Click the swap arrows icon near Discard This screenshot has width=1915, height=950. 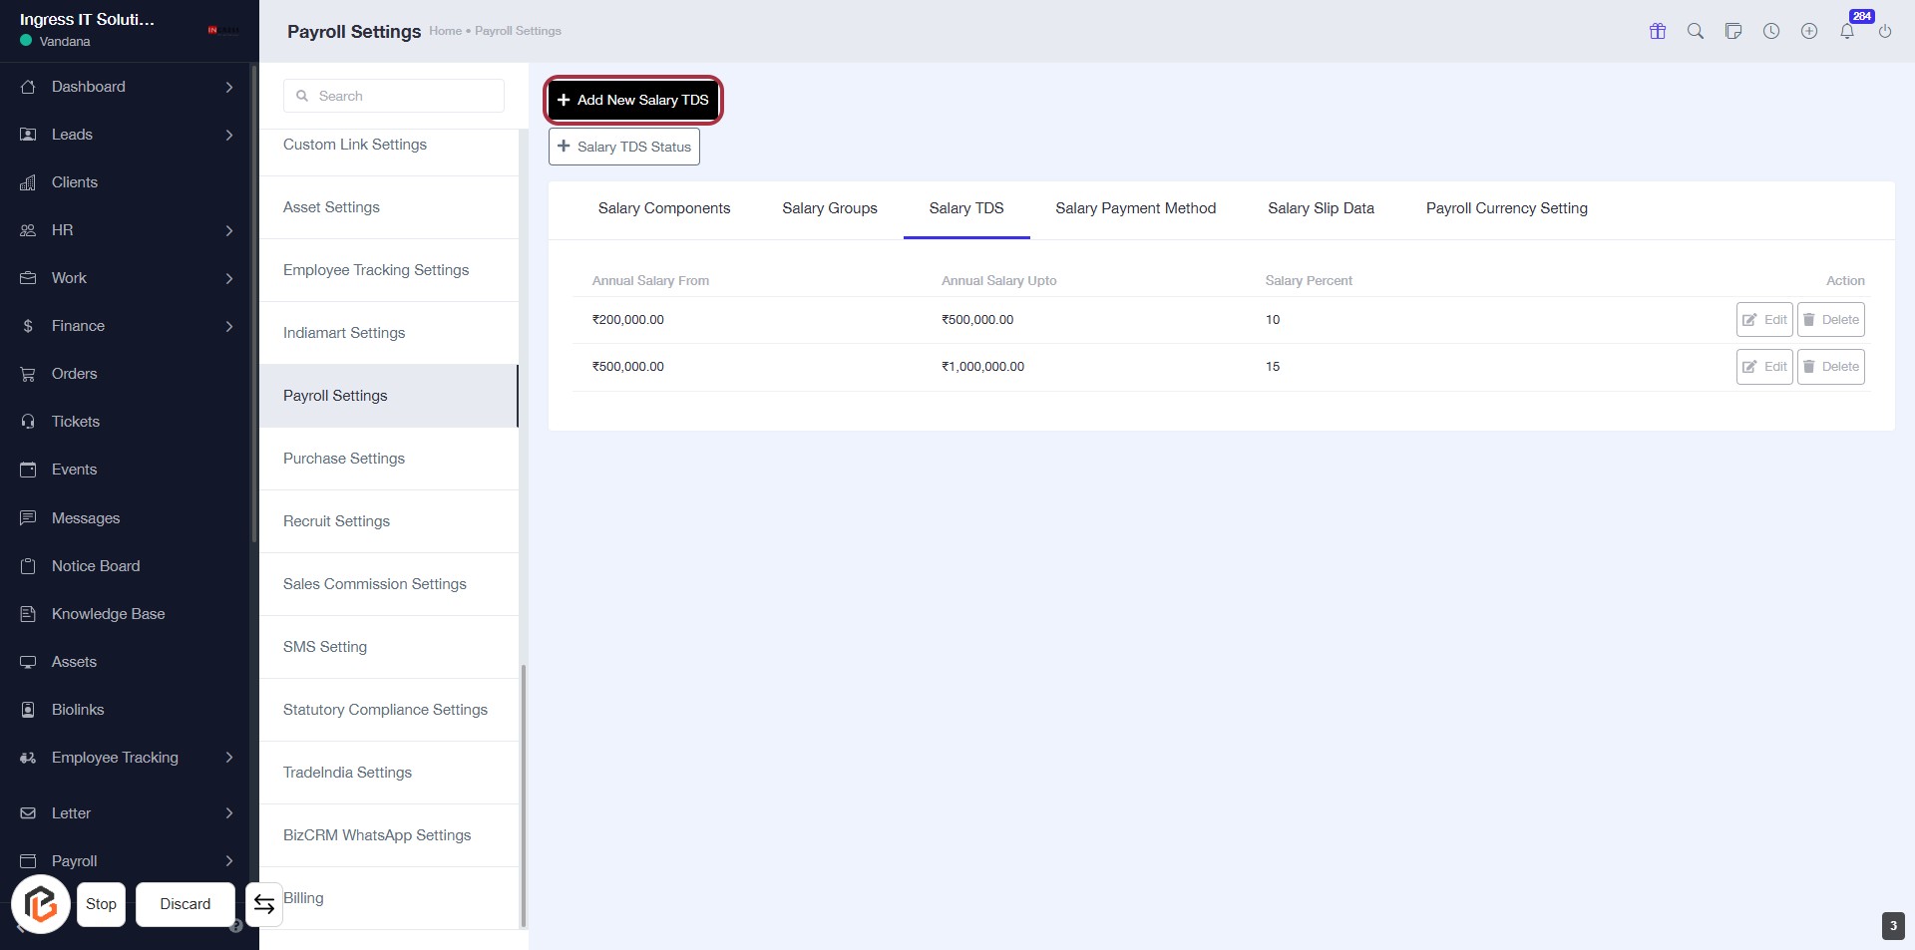[264, 904]
